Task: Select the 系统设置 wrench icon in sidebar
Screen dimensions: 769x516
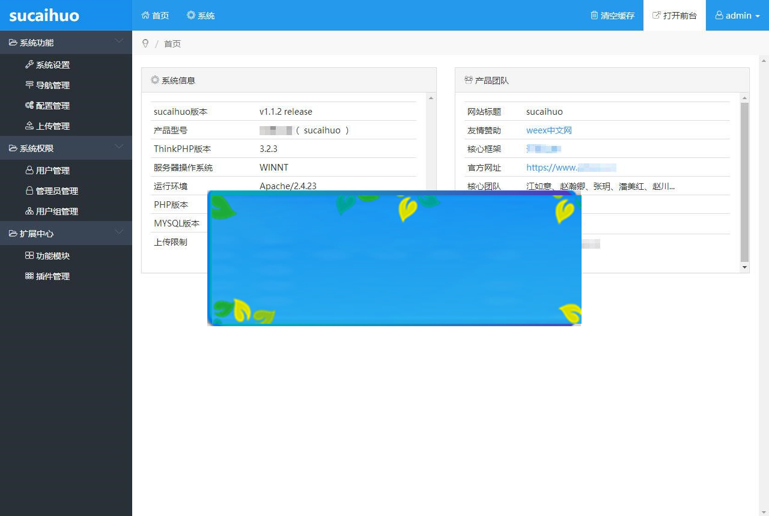Action: point(29,64)
